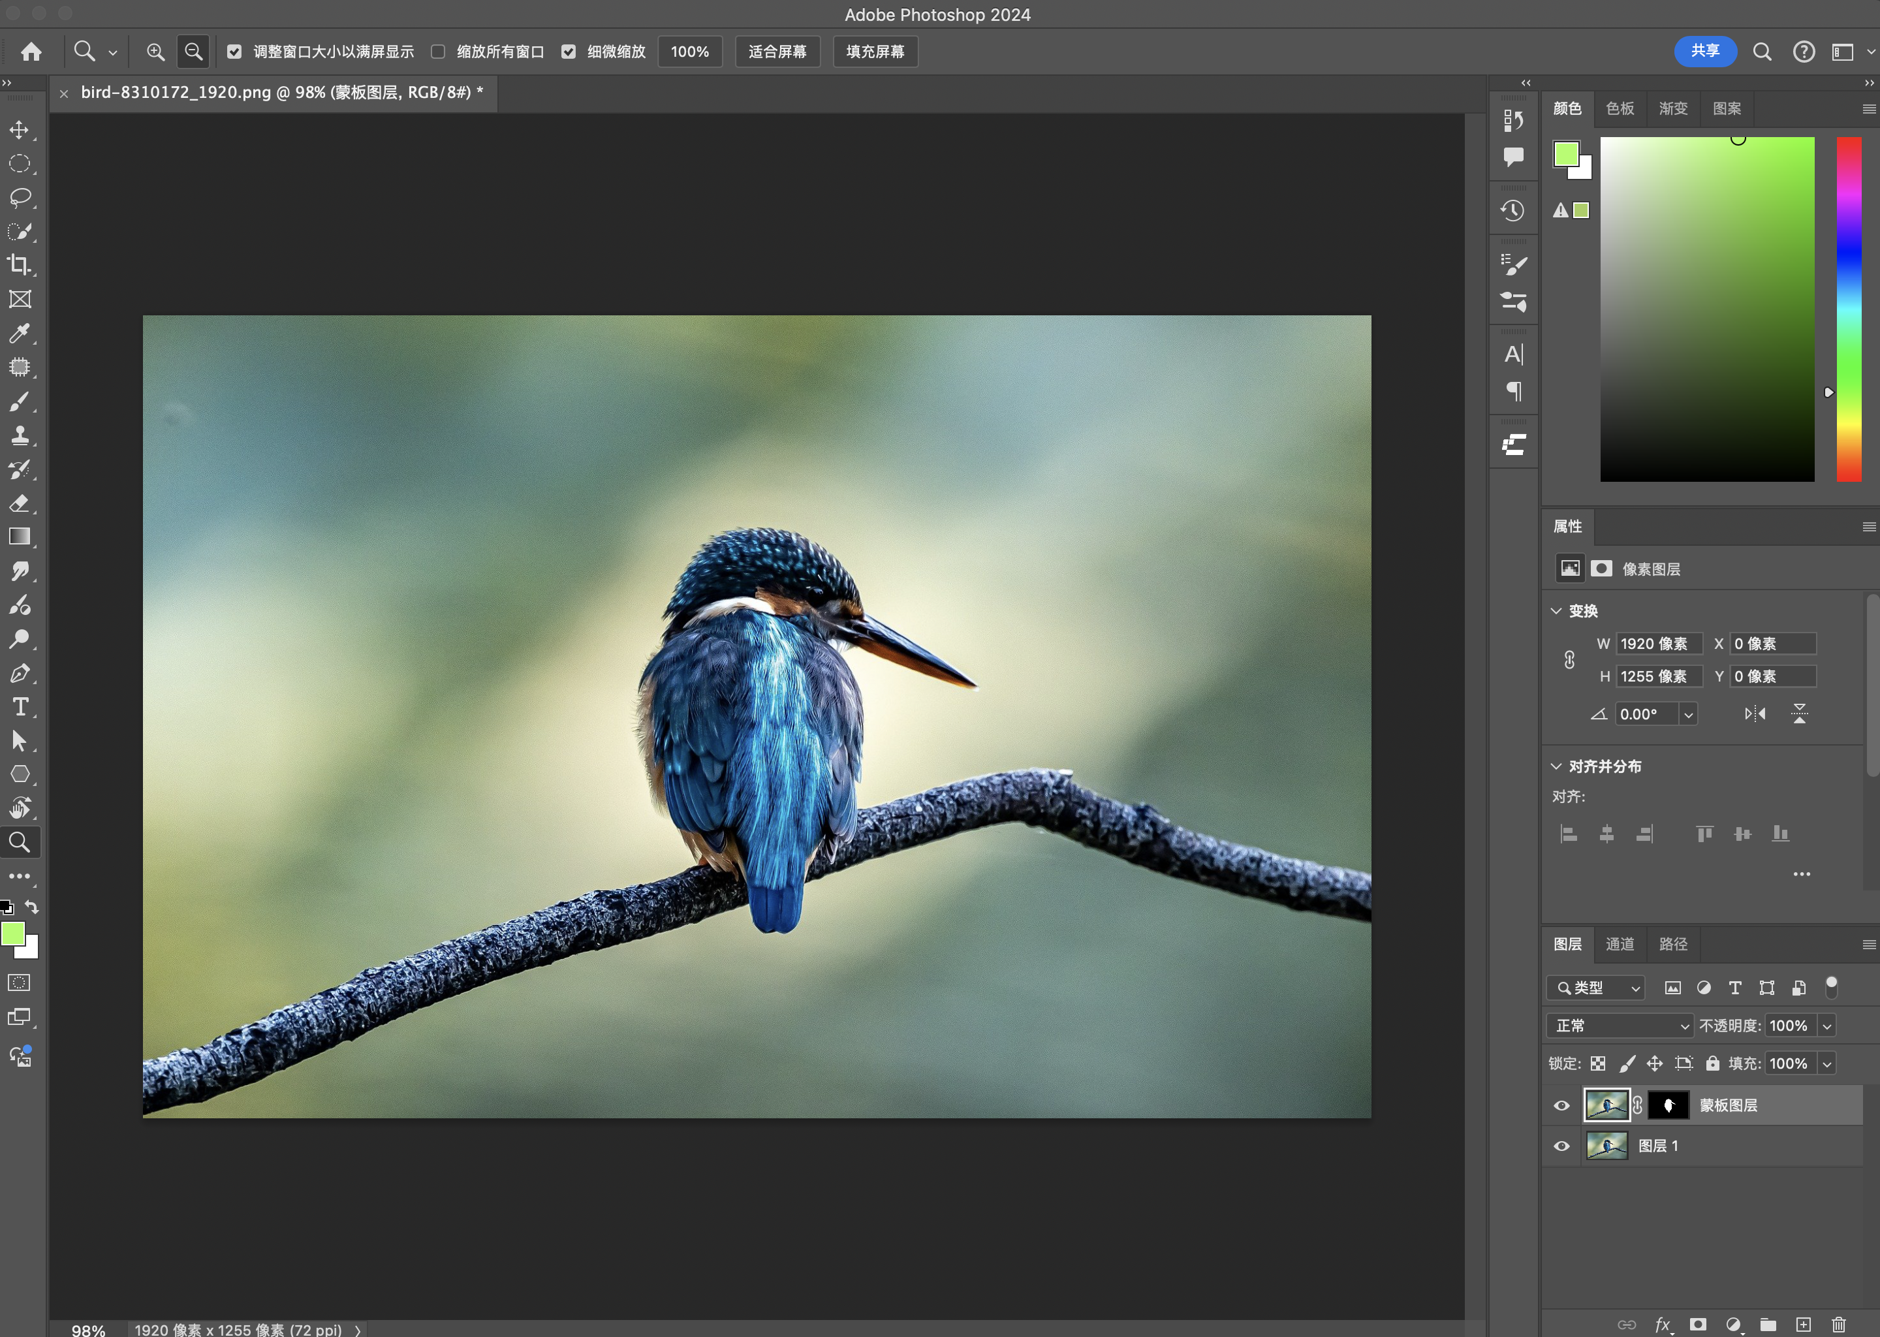Click the 填充屏幕 button
This screenshot has width=1880, height=1337.
point(875,52)
